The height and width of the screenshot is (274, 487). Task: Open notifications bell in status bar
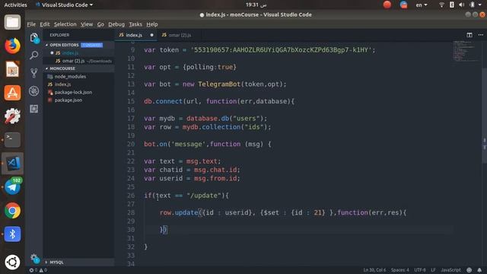click(x=479, y=270)
